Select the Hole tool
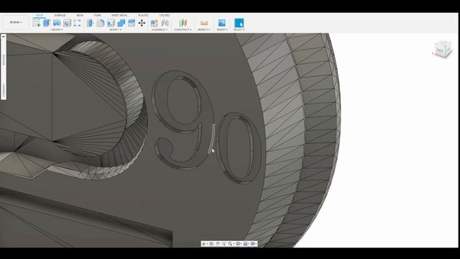This screenshot has width=460, height=259. pos(67,23)
